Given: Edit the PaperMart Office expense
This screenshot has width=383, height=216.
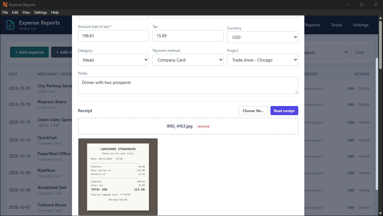Looking at the screenshot, I should pos(351,156).
